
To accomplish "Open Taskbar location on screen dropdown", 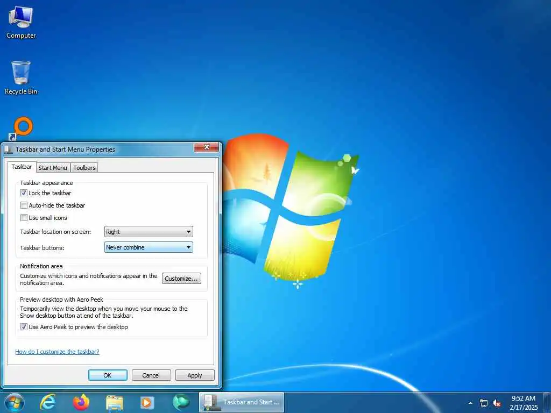I will [149, 232].
